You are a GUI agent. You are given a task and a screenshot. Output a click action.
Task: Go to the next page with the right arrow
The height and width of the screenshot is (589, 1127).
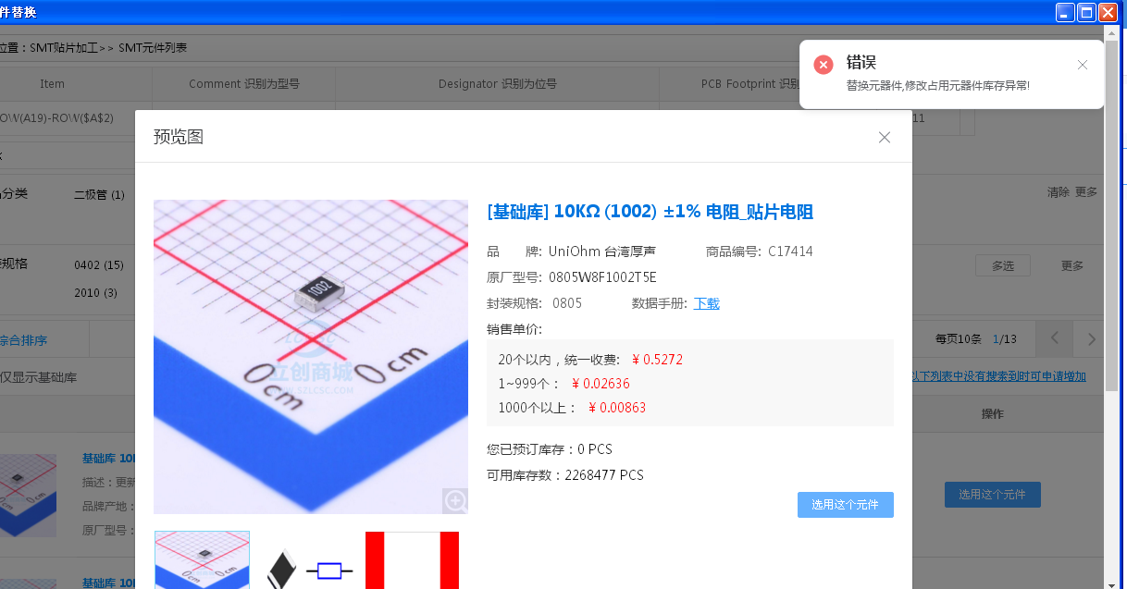pyautogui.click(x=1091, y=339)
